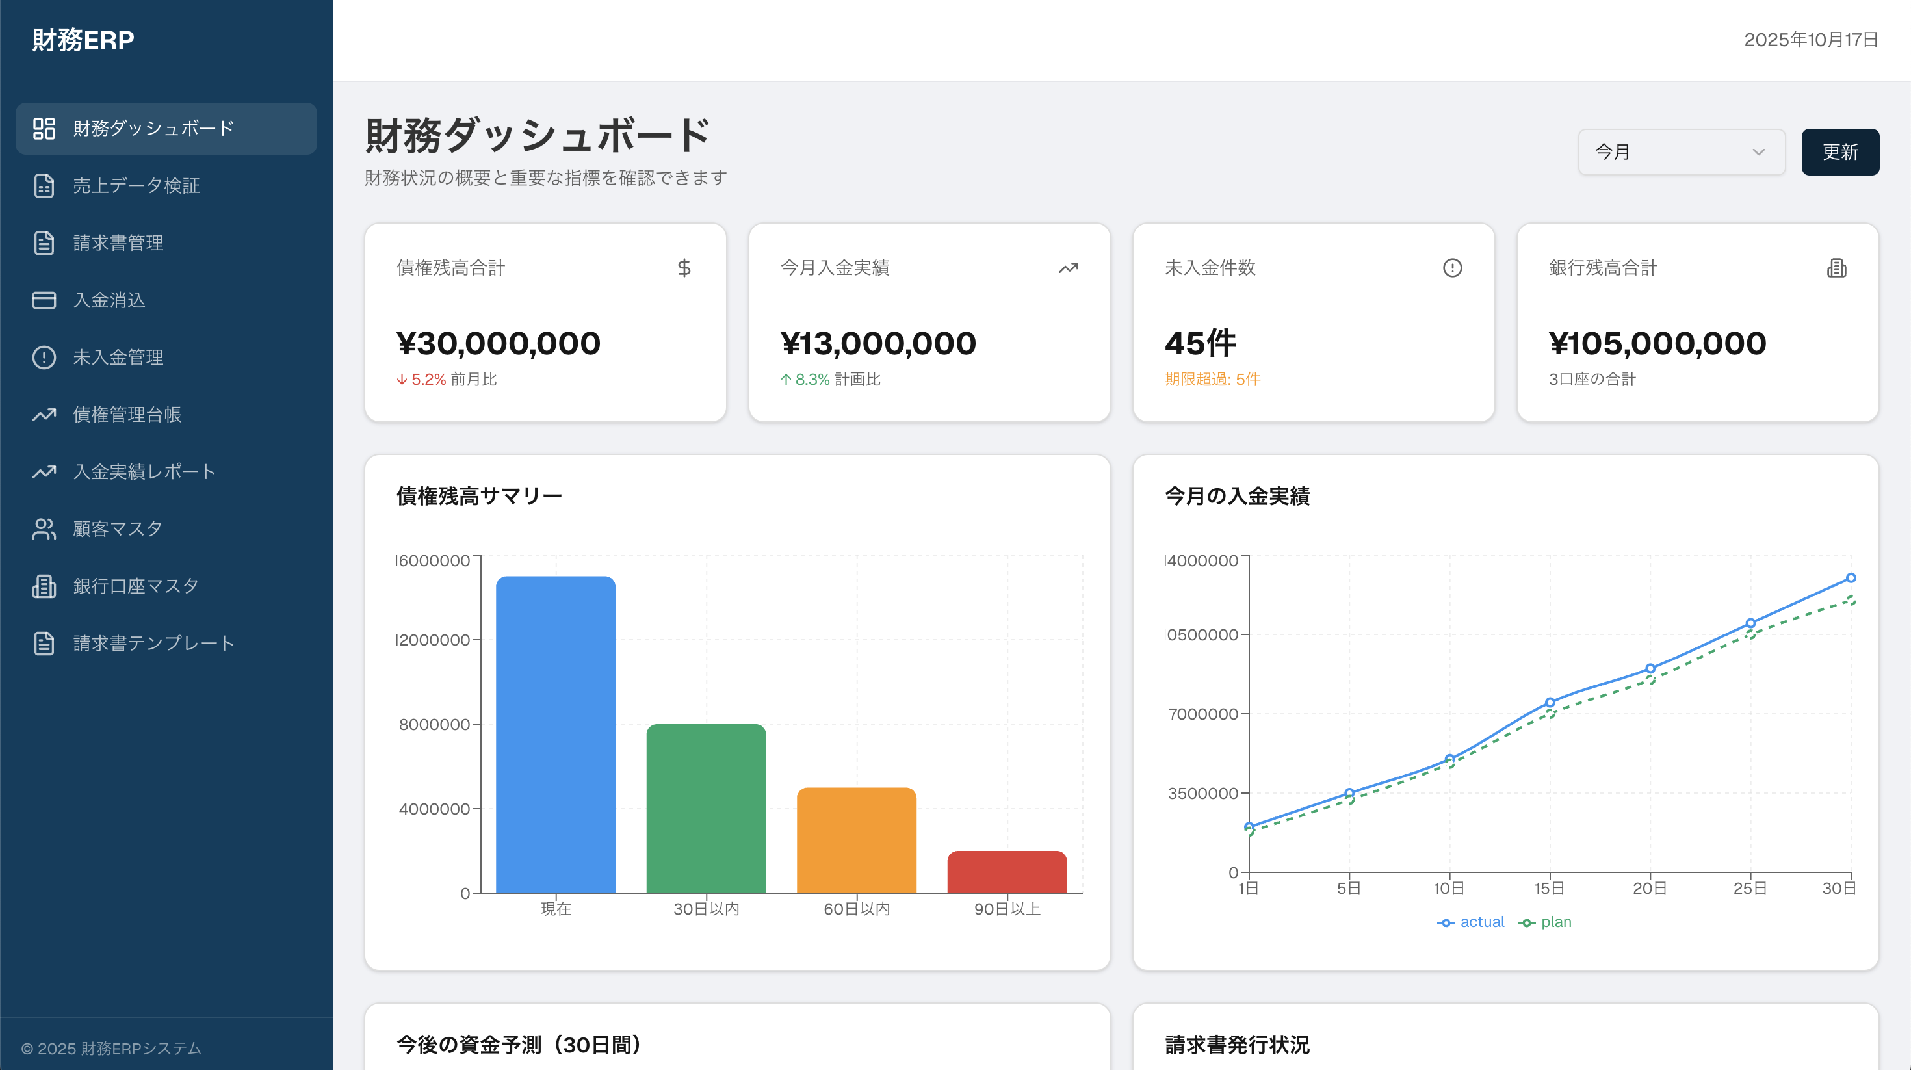The height and width of the screenshot is (1070, 1911).
Task: Open 売上データ検証 from the sidebar
Action: [137, 187]
